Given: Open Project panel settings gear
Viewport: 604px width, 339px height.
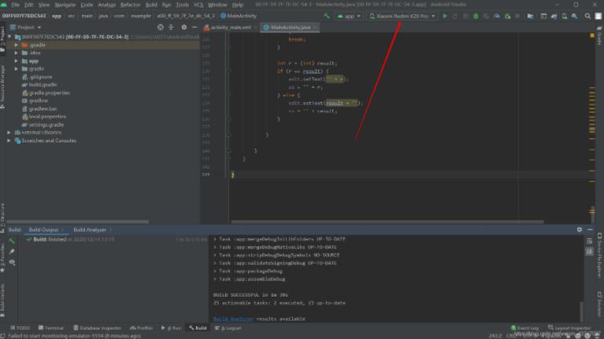Looking at the screenshot, I should pyautogui.click(x=183, y=27).
